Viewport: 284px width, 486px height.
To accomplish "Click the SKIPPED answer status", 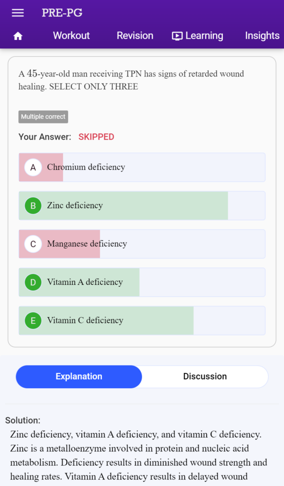I will pyautogui.click(x=97, y=137).
